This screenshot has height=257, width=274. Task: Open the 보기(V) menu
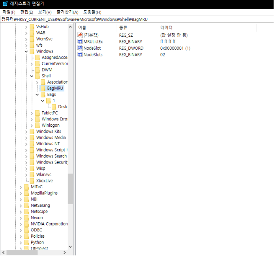45,12
